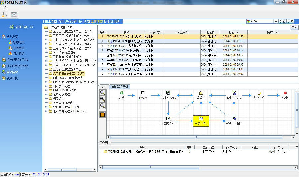Click the zoom out magnifier icon
299x177 pixels.
[103, 106]
